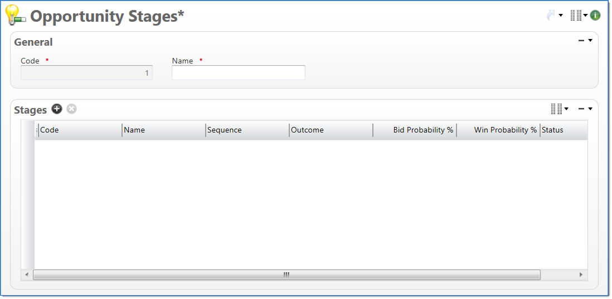Screen dimensions: 612x299
Task: Click into the Name input field
Action: click(238, 73)
